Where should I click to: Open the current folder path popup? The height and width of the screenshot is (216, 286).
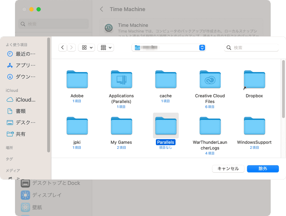(x=169, y=48)
